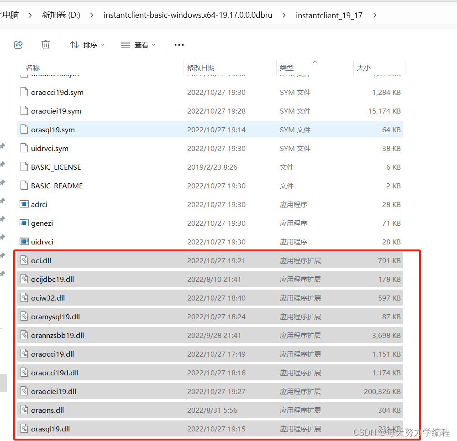
Task: Click the adrci application icon
Action: (24, 204)
